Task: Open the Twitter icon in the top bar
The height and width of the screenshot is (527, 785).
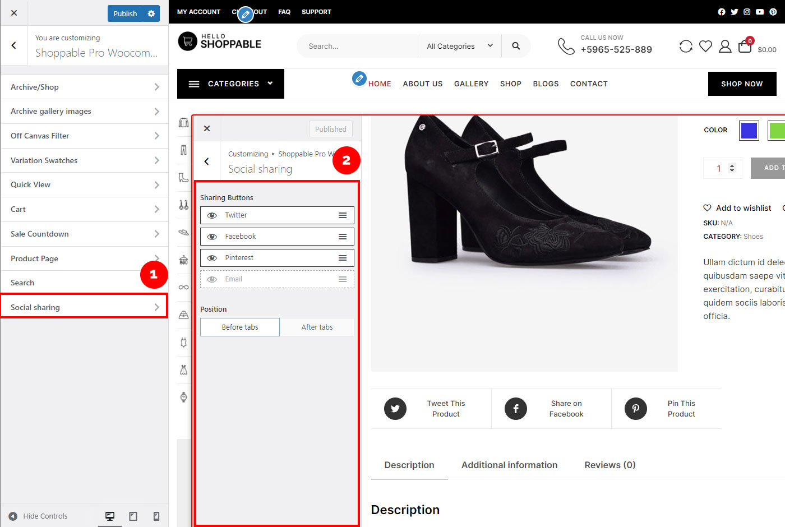Action: coord(735,12)
